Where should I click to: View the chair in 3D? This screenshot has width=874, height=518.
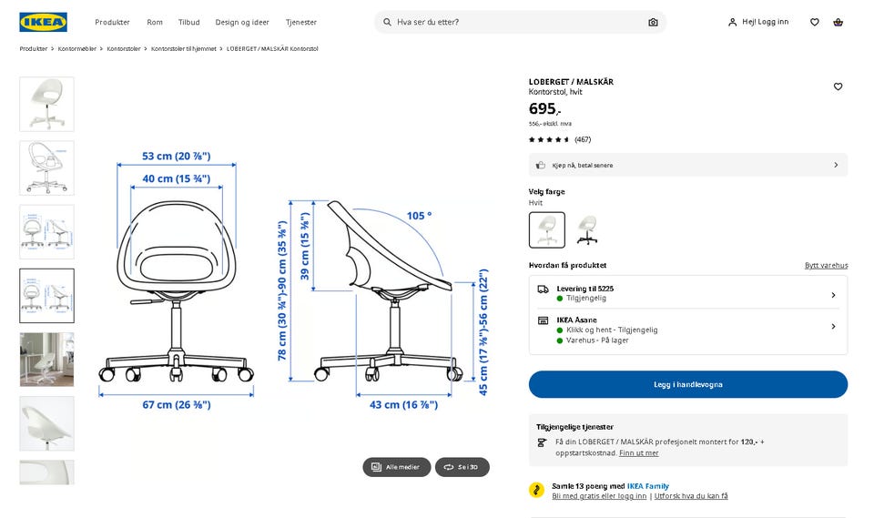coord(462,467)
